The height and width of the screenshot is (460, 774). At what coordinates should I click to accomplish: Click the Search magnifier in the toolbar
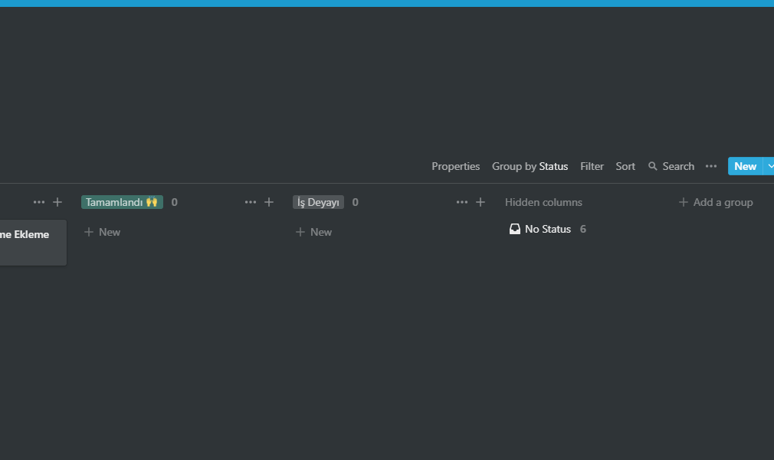click(x=653, y=166)
